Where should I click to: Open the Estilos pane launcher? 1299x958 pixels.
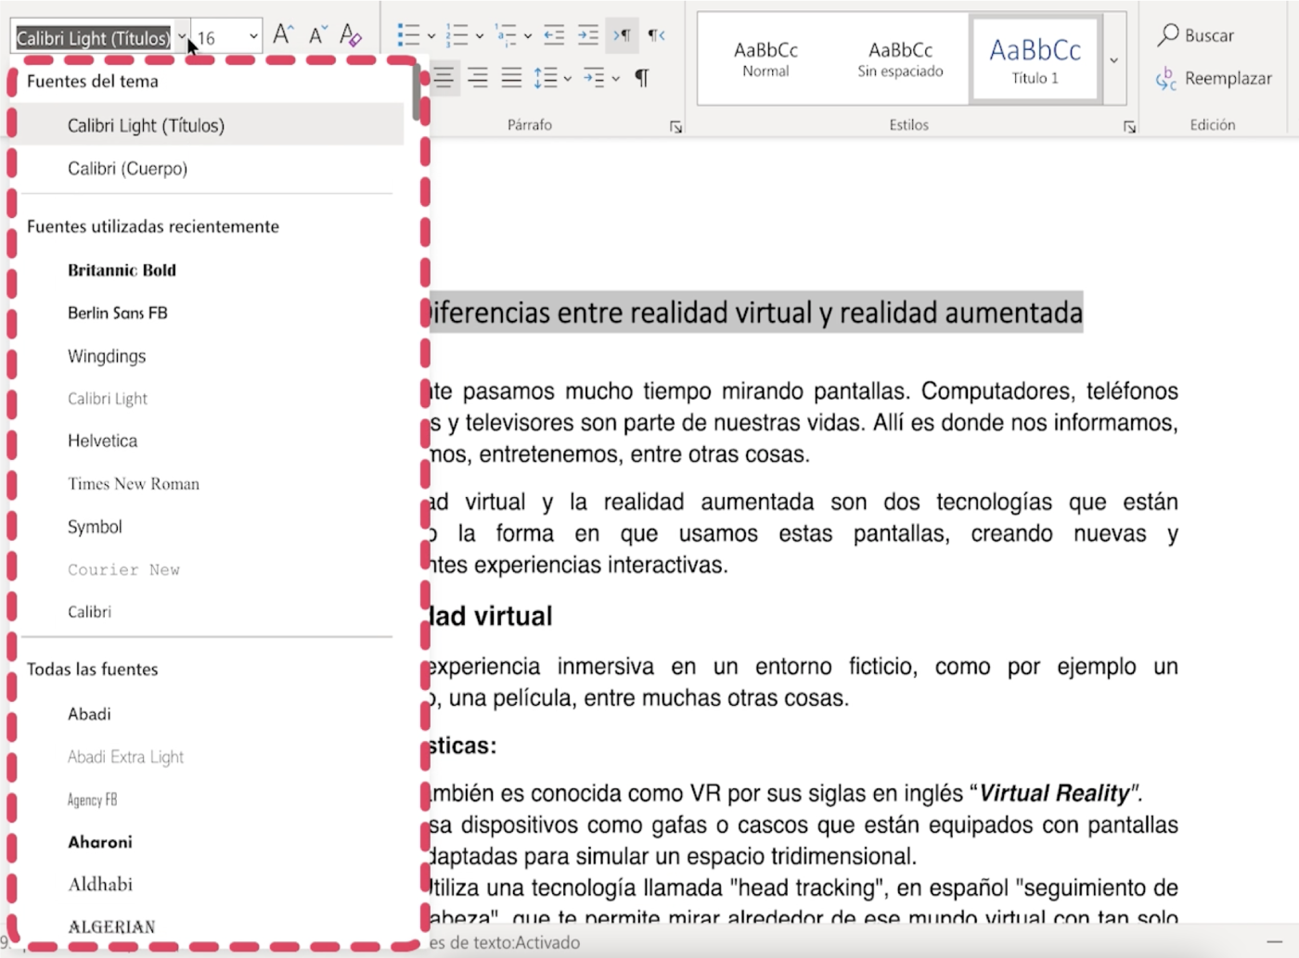tap(1129, 127)
